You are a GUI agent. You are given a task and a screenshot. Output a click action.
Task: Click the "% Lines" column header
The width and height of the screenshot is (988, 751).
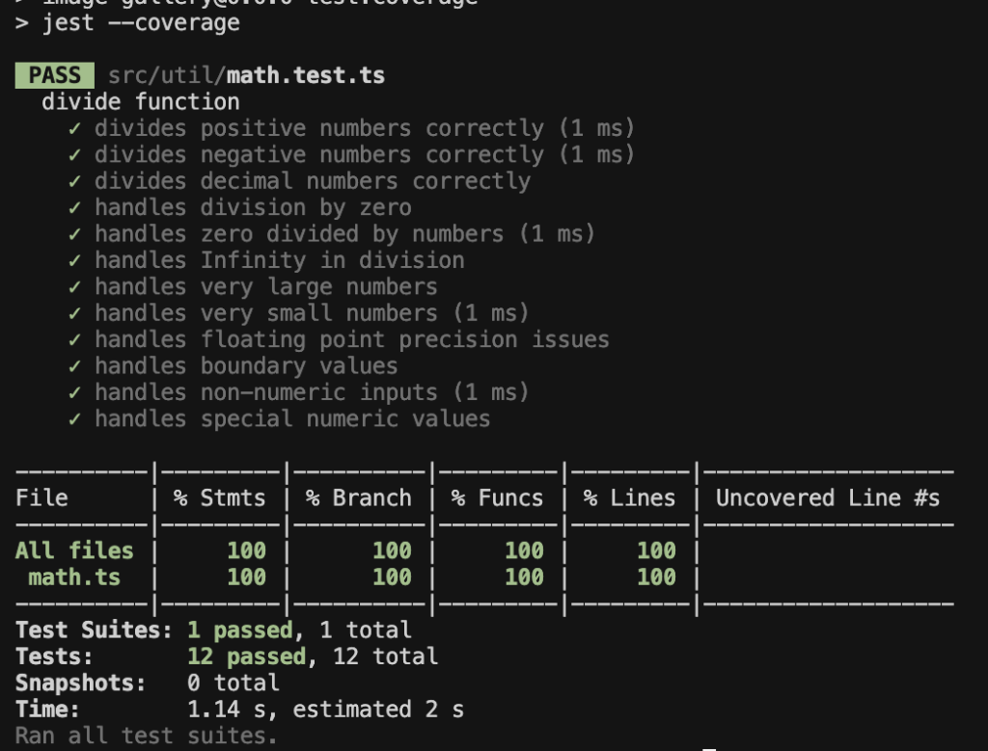click(x=629, y=498)
